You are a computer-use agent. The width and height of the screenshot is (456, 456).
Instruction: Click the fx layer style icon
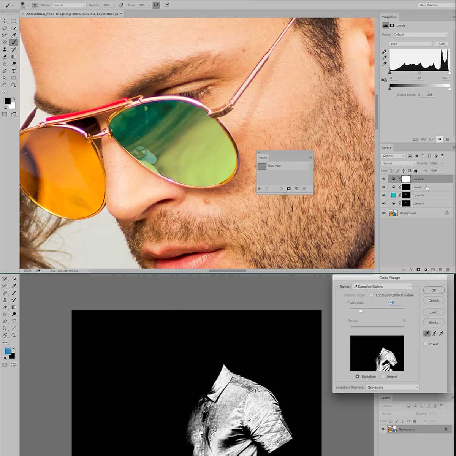[x=411, y=269]
